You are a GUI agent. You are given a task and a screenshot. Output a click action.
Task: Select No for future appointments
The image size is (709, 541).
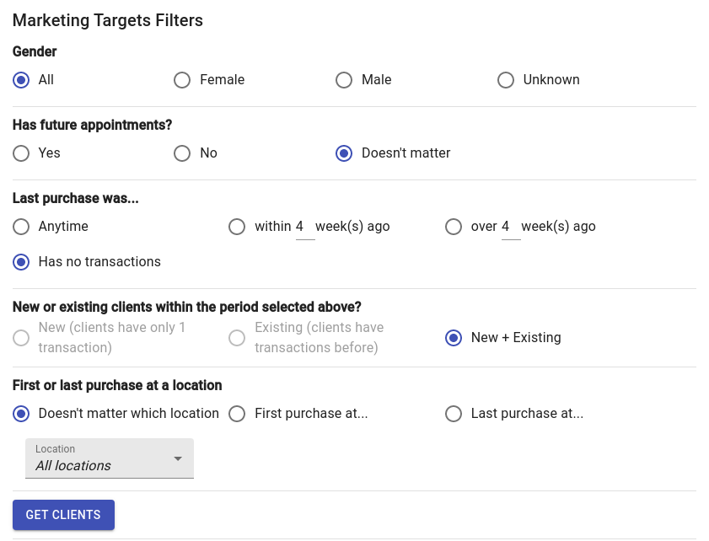[x=182, y=153]
